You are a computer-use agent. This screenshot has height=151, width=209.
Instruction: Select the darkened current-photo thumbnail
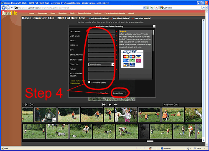(x=144, y=131)
